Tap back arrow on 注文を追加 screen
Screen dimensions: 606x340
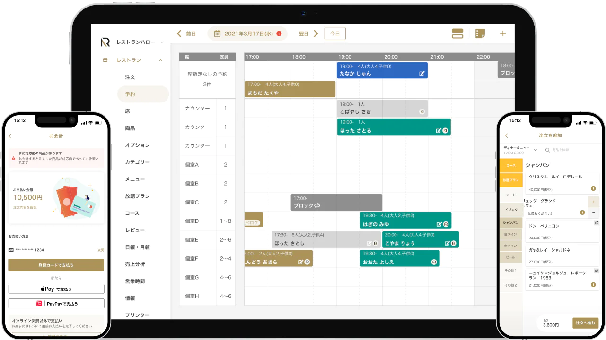click(x=506, y=136)
